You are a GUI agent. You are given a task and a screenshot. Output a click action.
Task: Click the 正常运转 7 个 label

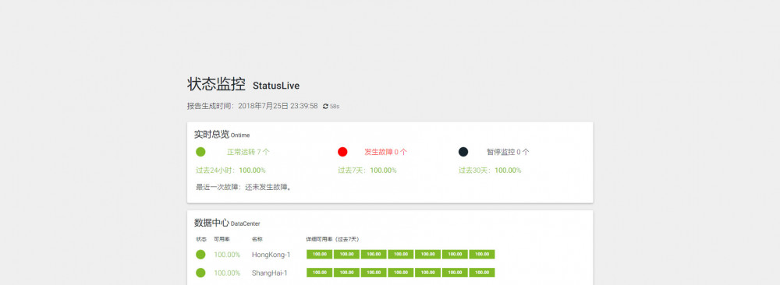point(249,152)
